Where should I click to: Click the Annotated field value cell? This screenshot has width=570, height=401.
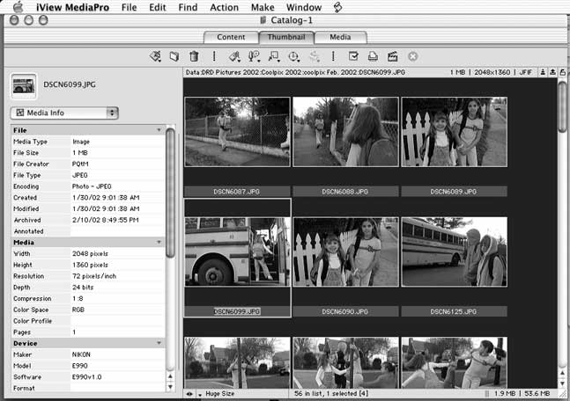coord(117,231)
